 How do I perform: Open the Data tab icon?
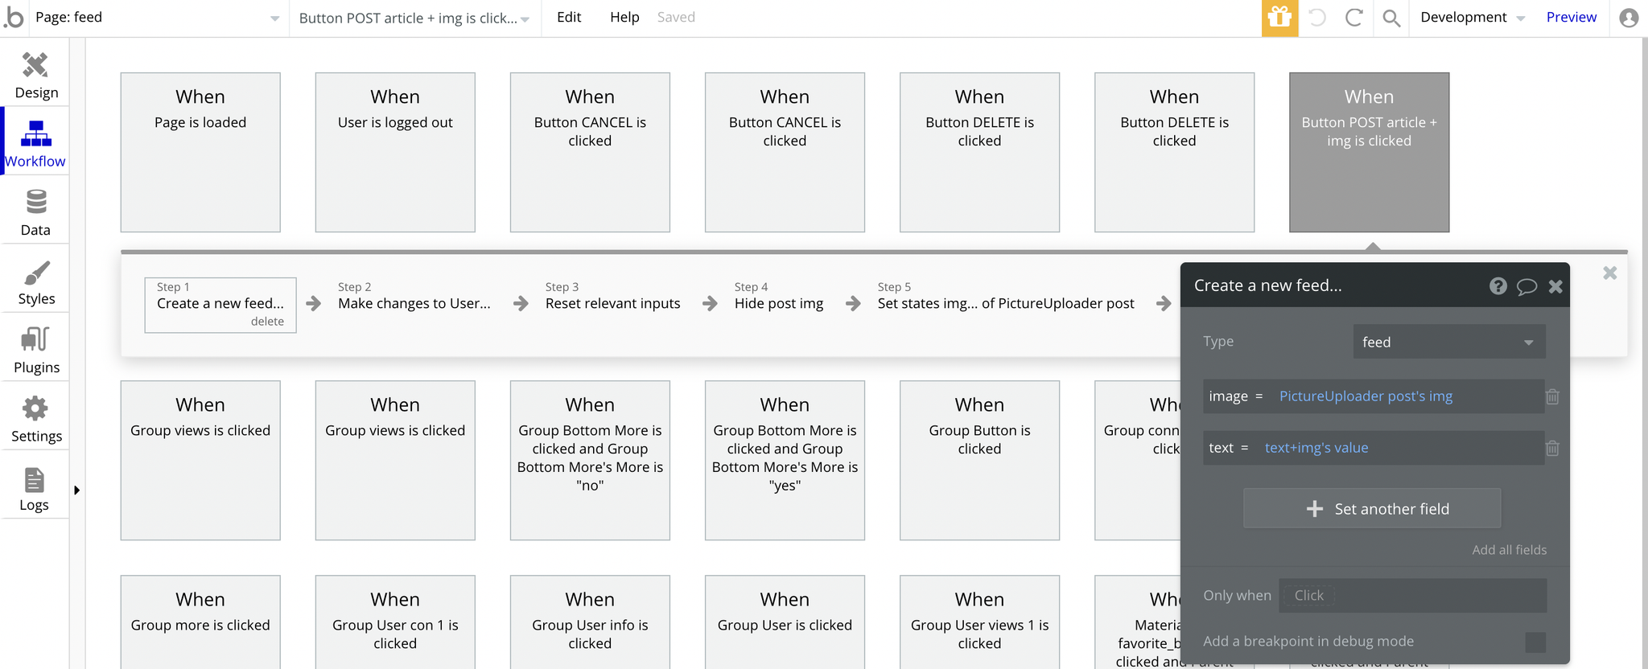point(35,201)
